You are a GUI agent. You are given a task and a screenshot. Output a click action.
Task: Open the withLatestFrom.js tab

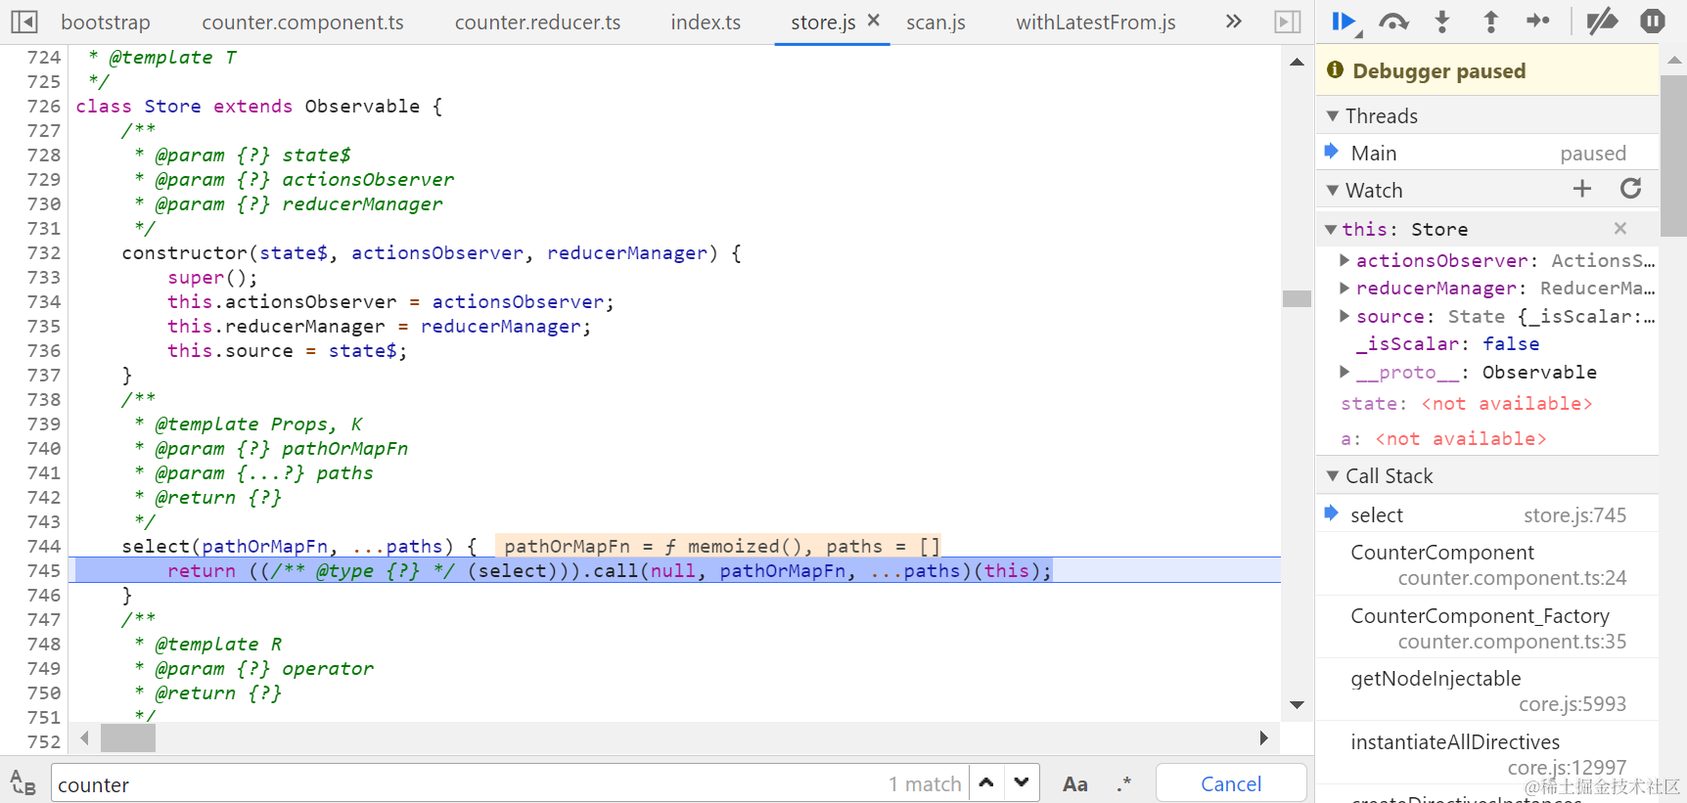[1096, 22]
